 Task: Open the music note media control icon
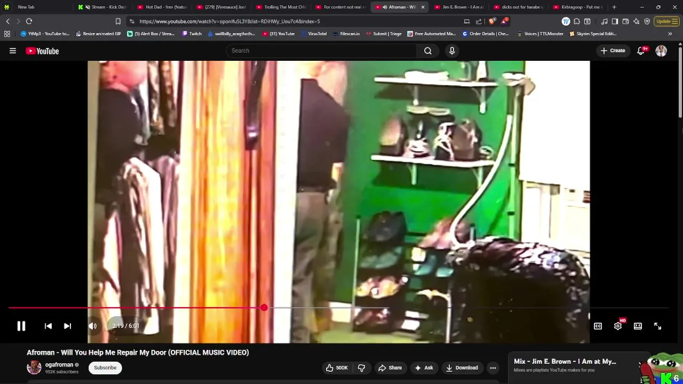[605, 21]
